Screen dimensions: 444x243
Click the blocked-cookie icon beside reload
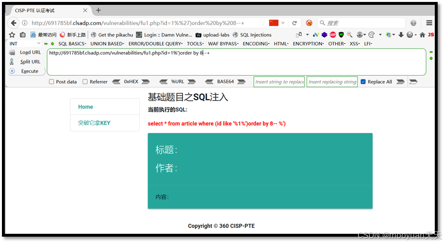(x=309, y=23)
